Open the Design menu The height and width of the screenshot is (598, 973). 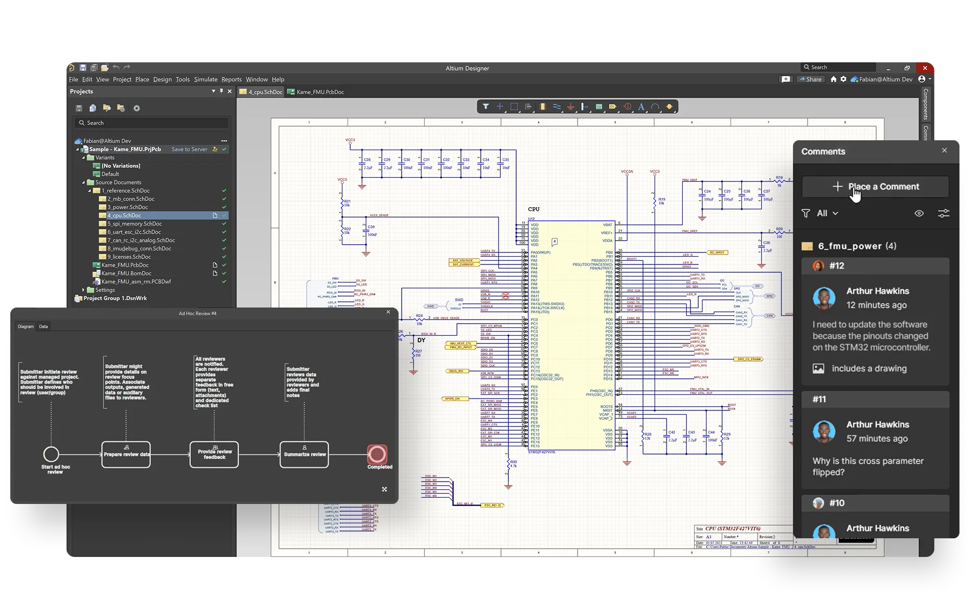click(x=162, y=79)
